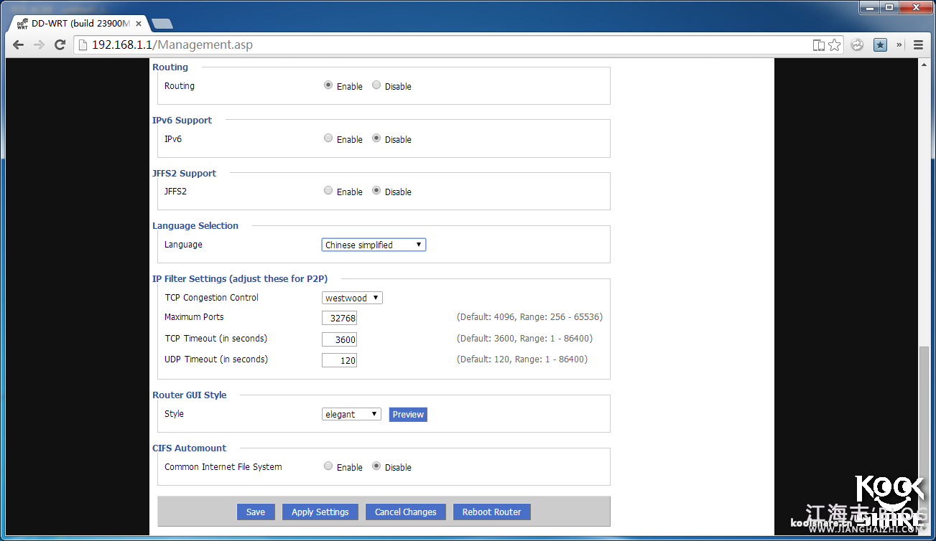This screenshot has height=541, width=936.
Task: Click the Apply Settings button
Action: 320,512
